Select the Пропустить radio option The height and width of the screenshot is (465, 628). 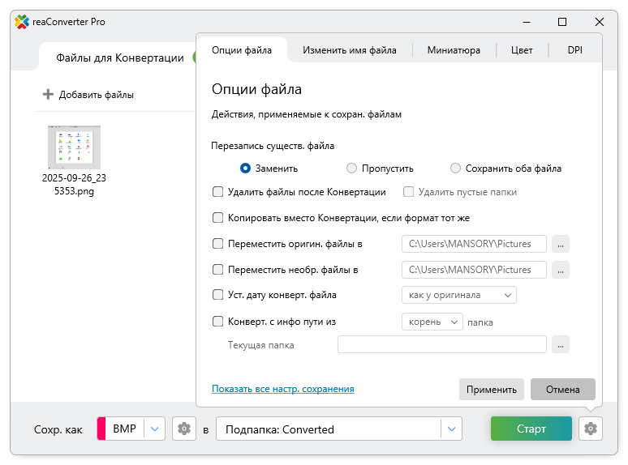pos(351,169)
